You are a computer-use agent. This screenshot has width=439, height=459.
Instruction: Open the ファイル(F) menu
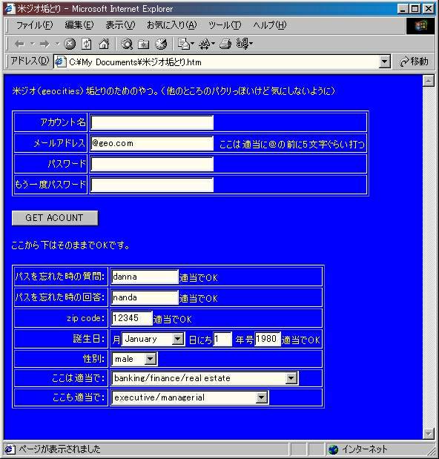[x=35, y=25]
